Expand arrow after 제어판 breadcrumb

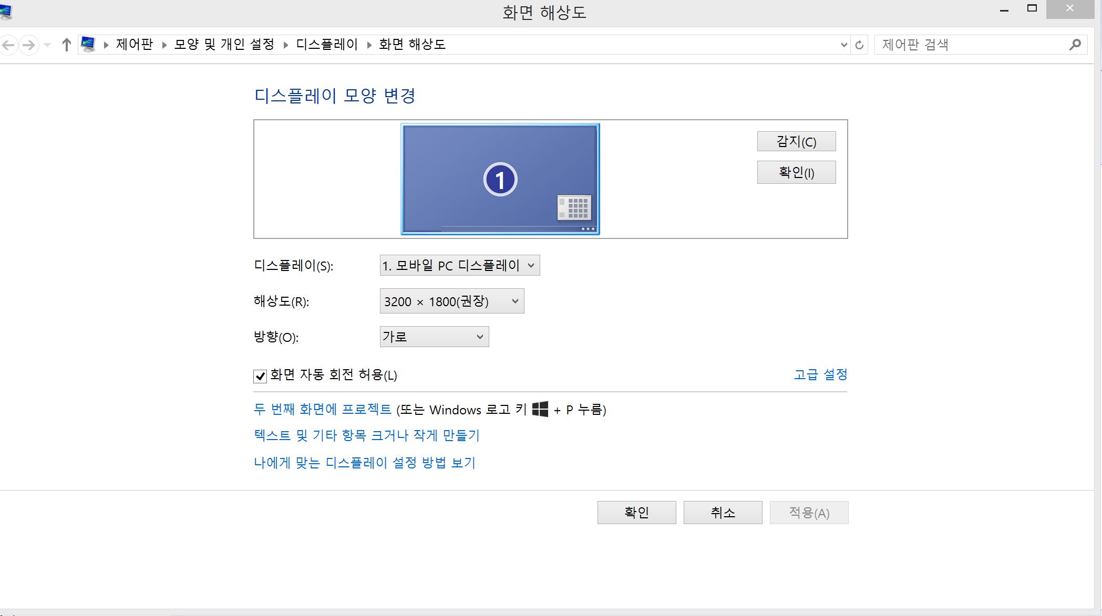coord(164,45)
